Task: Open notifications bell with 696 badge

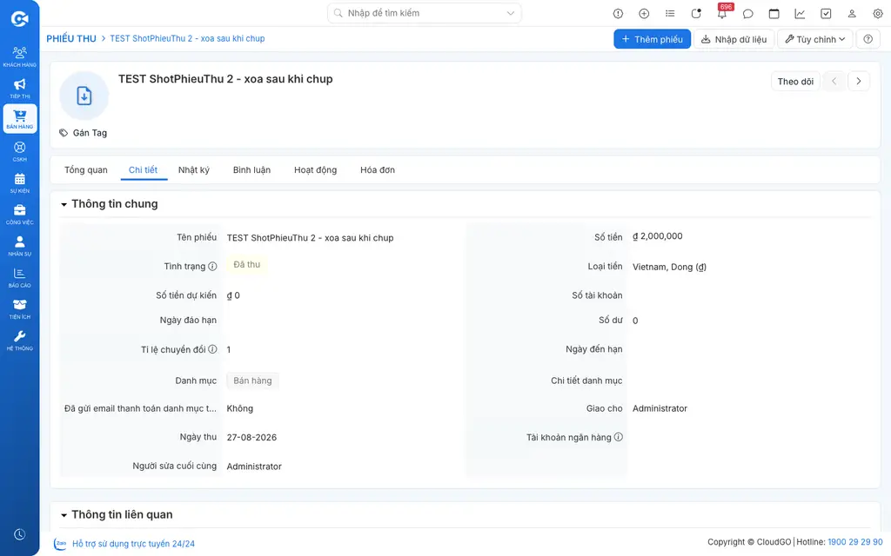Action: [722, 13]
